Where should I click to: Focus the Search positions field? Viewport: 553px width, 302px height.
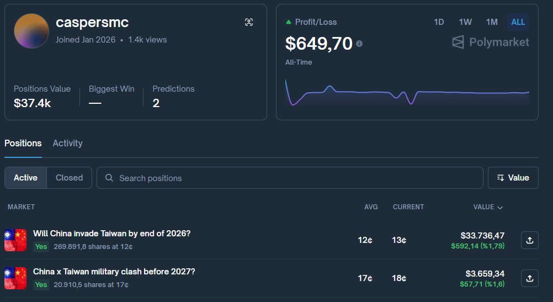pyautogui.click(x=290, y=178)
